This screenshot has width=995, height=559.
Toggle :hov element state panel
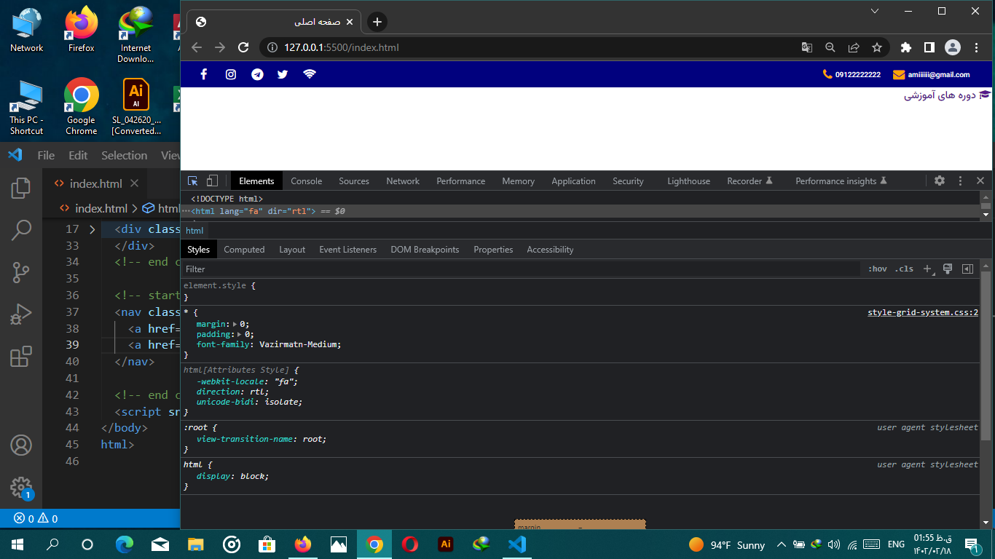(878, 269)
